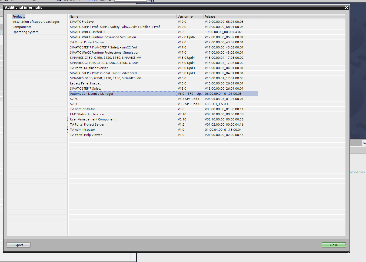The height and width of the screenshot is (262, 366).
Task: Select the Legacy Panel Images row
Action: click(x=163, y=83)
